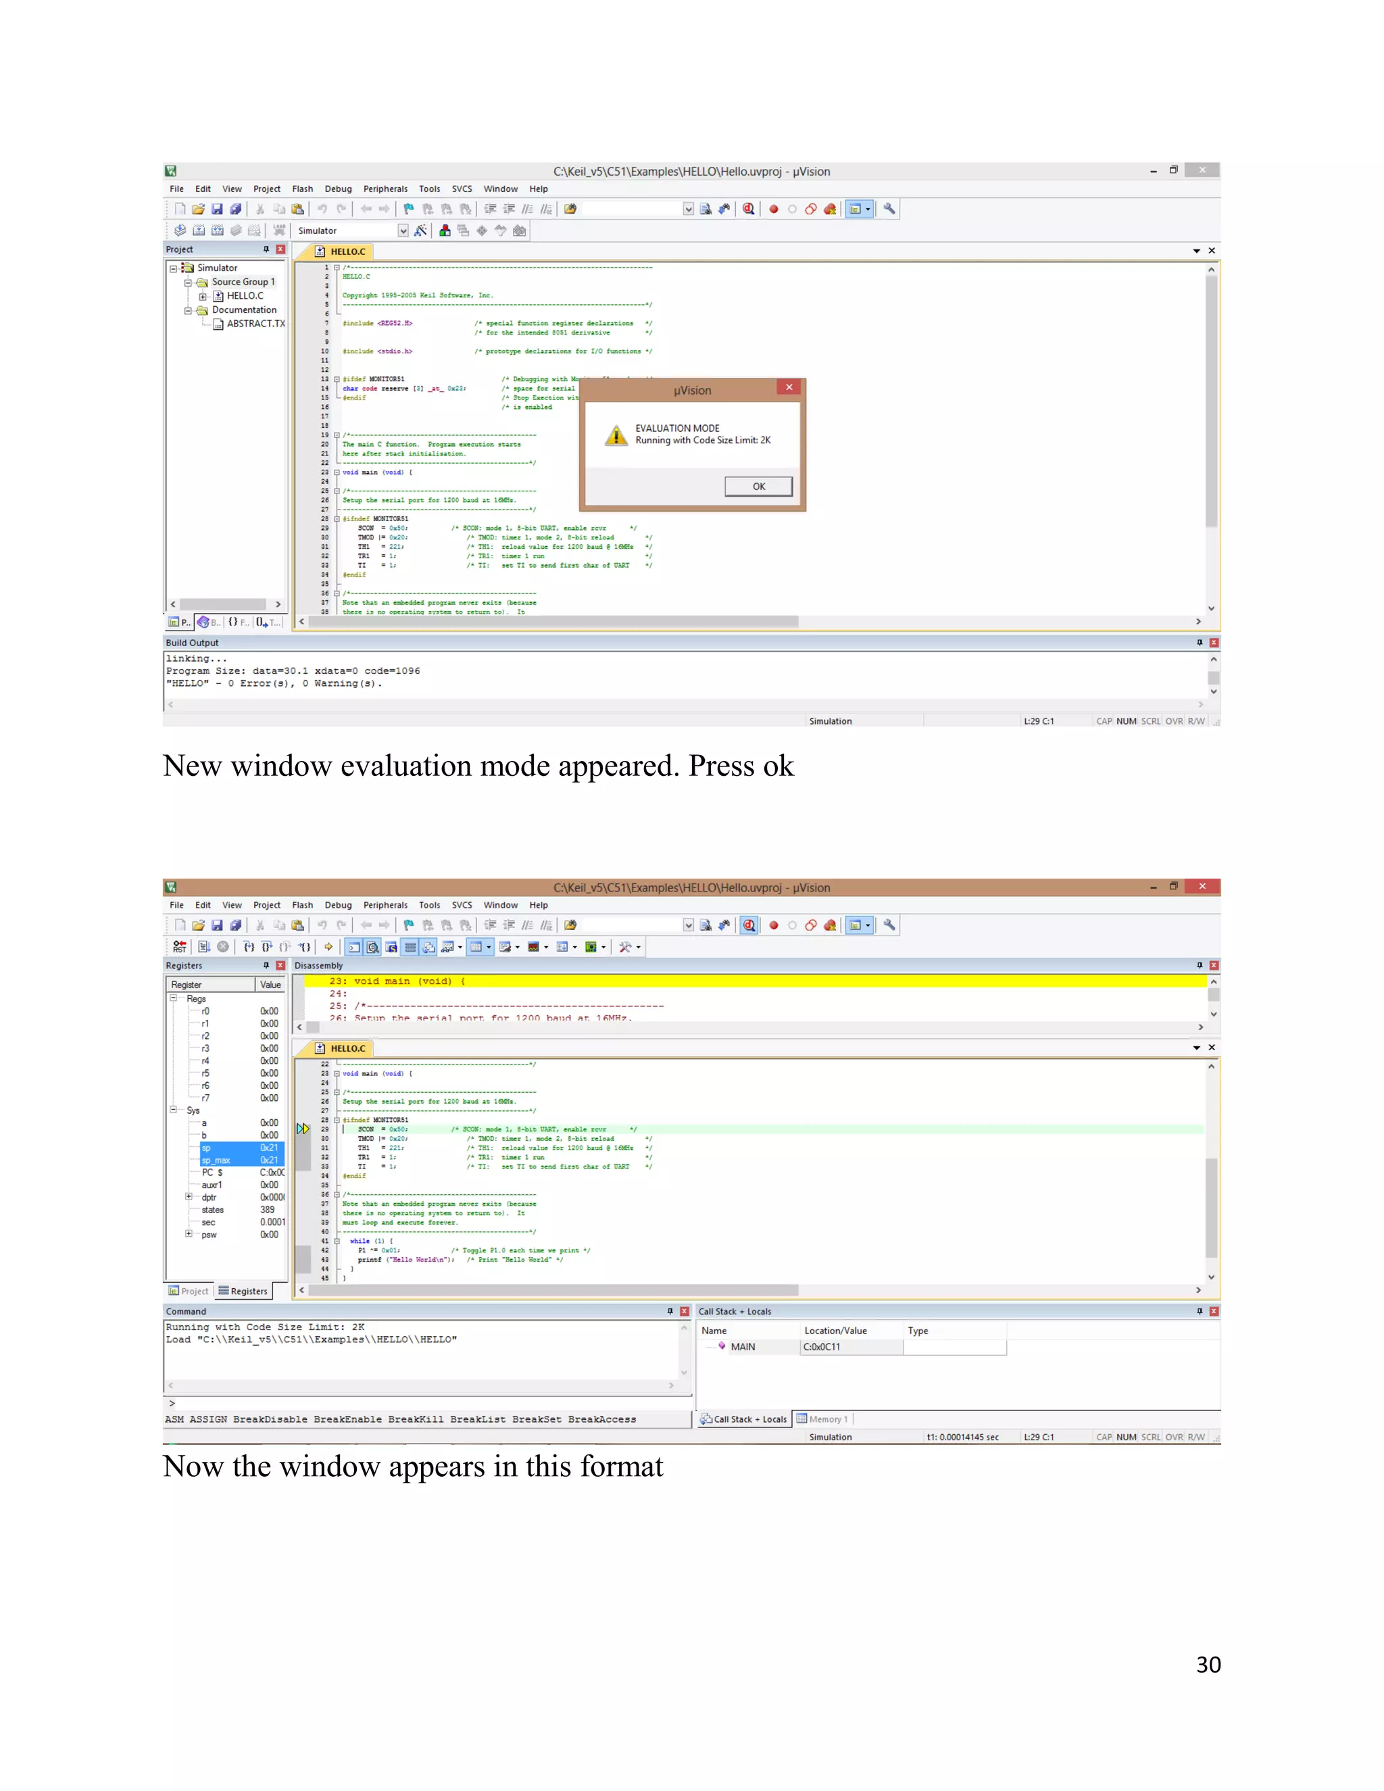Select the Call Stack + Locals tab
1384x1791 pixels.
[x=743, y=1419]
